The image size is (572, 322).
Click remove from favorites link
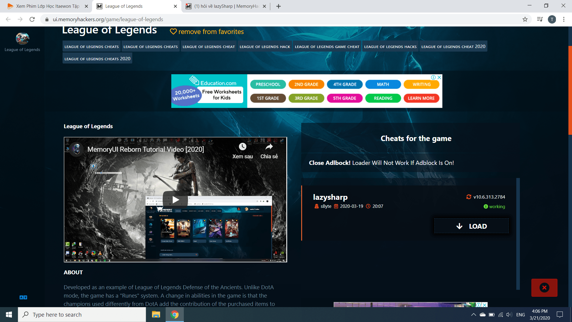[x=211, y=32]
